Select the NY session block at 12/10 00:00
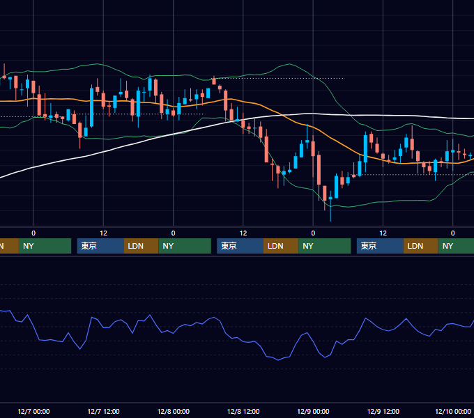Screen dimensions: 474x418 point(456,246)
